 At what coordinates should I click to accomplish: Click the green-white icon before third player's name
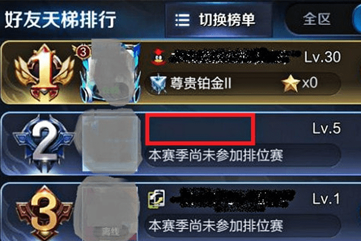tap(156, 199)
